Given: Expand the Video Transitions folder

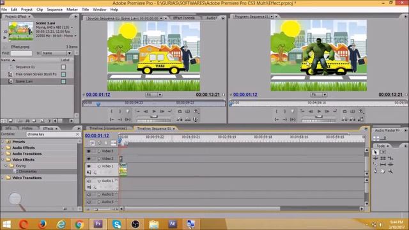Looking at the screenshot, I should 3,178.
